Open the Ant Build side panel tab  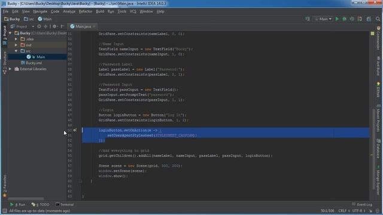pyautogui.click(x=378, y=66)
